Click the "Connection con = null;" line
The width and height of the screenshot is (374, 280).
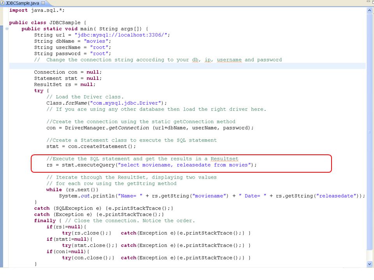[68, 72]
